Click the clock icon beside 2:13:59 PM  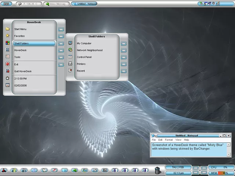point(7,78)
